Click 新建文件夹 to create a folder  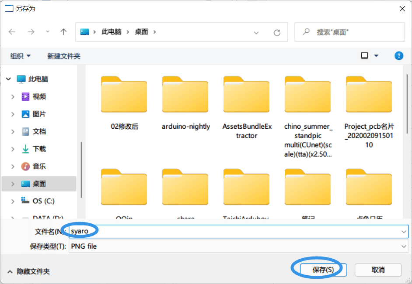tap(63, 56)
